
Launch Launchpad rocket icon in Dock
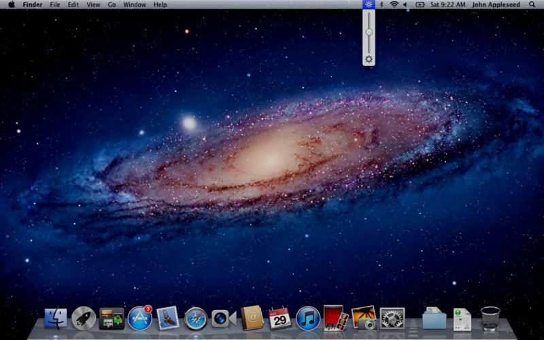[84, 318]
